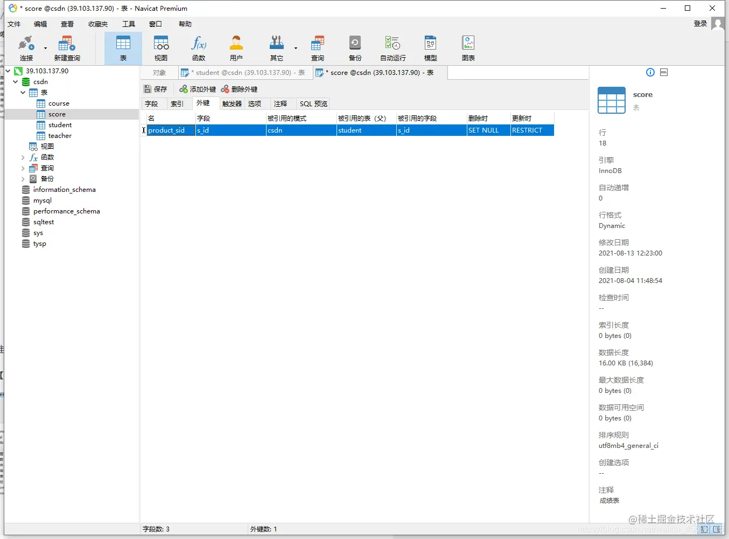Select the sqltest database
The image size is (729, 539).
tap(44, 222)
